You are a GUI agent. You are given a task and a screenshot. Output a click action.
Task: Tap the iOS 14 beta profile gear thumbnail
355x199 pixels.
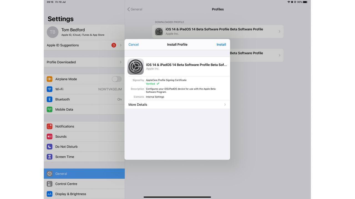pos(136,67)
